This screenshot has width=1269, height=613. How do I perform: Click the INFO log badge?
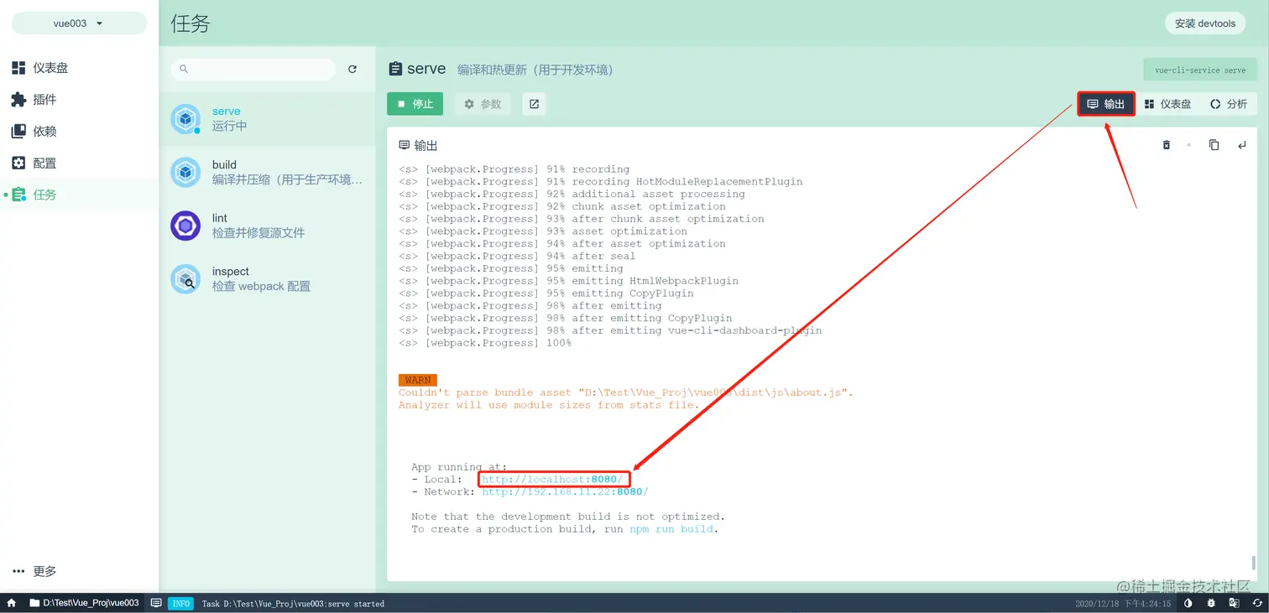181,604
